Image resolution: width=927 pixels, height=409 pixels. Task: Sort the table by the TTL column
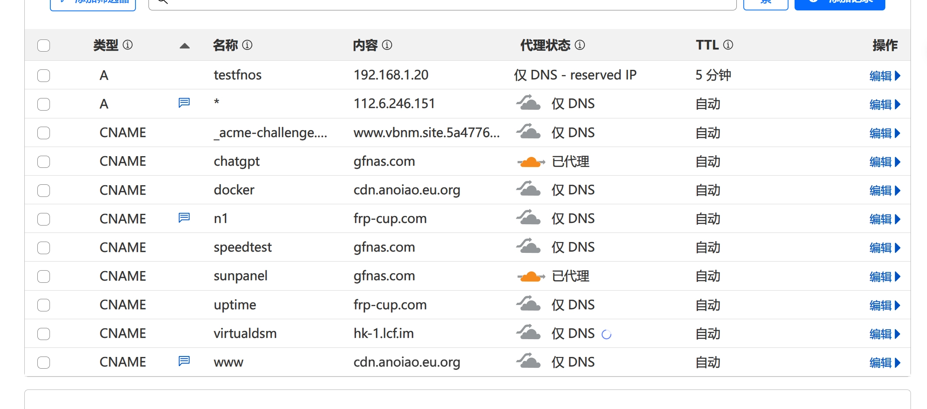[x=707, y=45]
